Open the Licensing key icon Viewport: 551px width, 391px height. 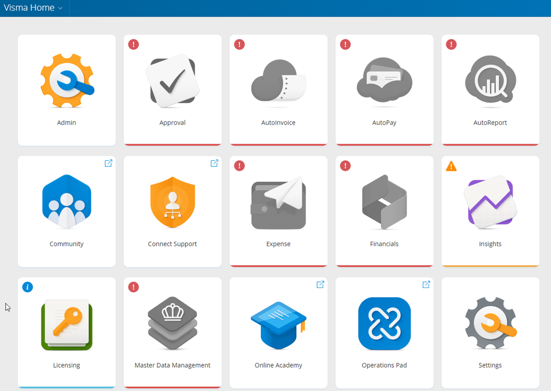pos(67,324)
